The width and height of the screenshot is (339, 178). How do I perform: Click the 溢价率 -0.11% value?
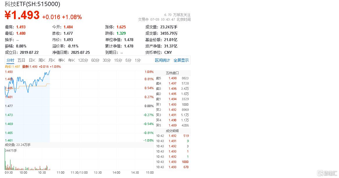tap(73, 46)
